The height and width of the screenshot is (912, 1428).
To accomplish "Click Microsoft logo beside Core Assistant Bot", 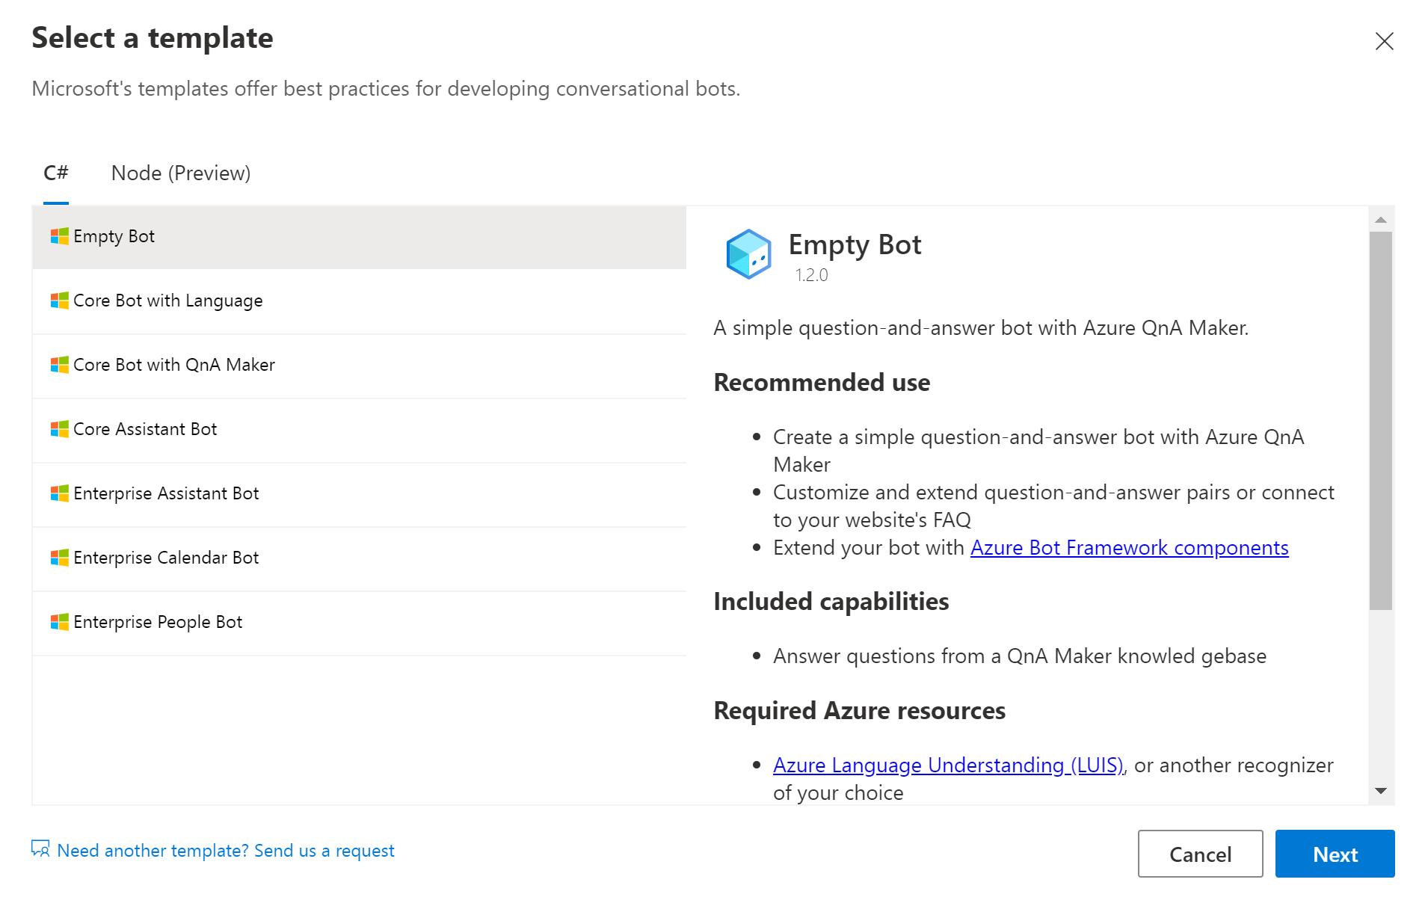I will (59, 429).
